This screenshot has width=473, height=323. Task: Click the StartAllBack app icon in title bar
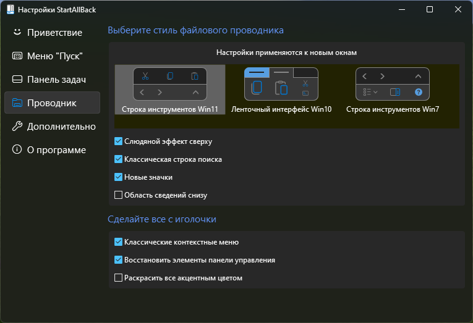tap(10, 10)
